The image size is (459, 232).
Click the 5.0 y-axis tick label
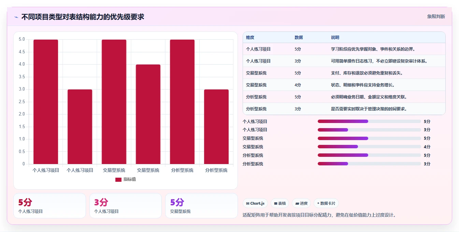pyautogui.click(x=22, y=39)
